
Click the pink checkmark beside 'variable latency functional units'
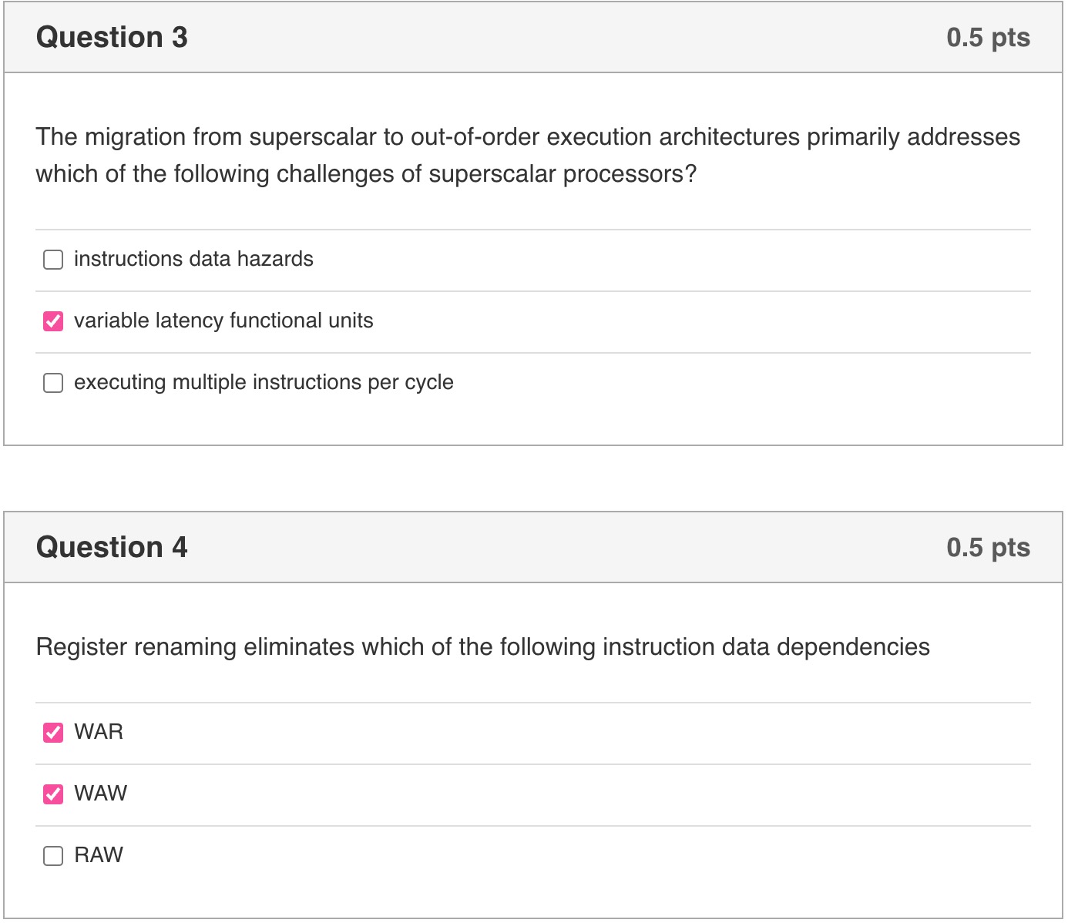[52, 321]
